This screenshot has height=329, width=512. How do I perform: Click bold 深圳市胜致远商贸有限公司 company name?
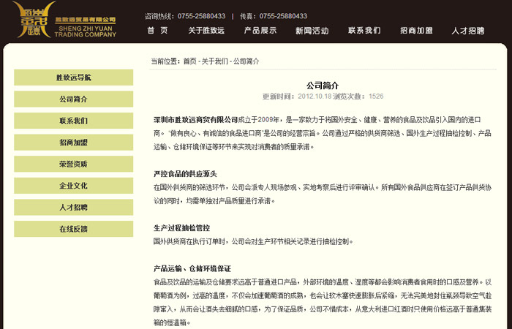[x=195, y=120]
